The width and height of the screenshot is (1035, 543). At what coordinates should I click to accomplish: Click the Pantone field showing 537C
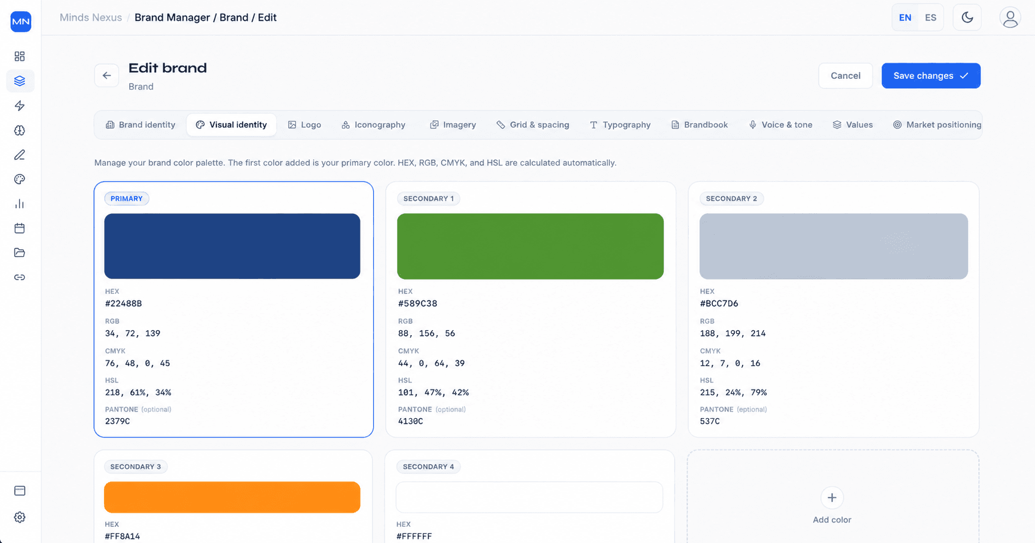point(710,421)
